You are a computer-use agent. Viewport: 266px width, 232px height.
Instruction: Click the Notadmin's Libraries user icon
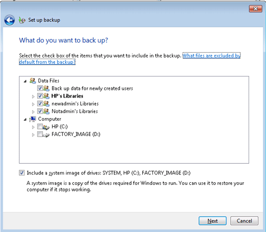click(46, 111)
